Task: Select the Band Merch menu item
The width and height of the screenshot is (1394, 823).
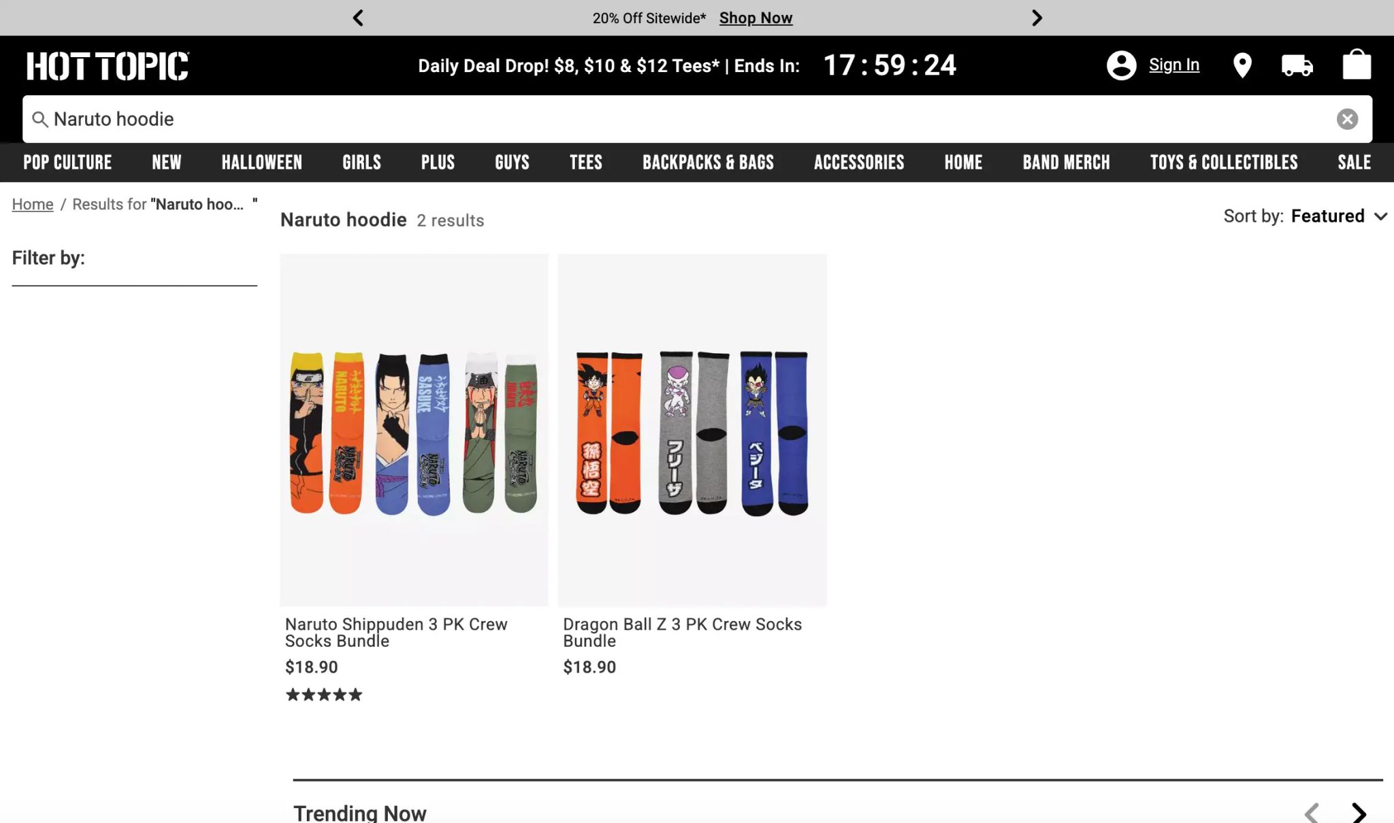Action: coord(1066,162)
